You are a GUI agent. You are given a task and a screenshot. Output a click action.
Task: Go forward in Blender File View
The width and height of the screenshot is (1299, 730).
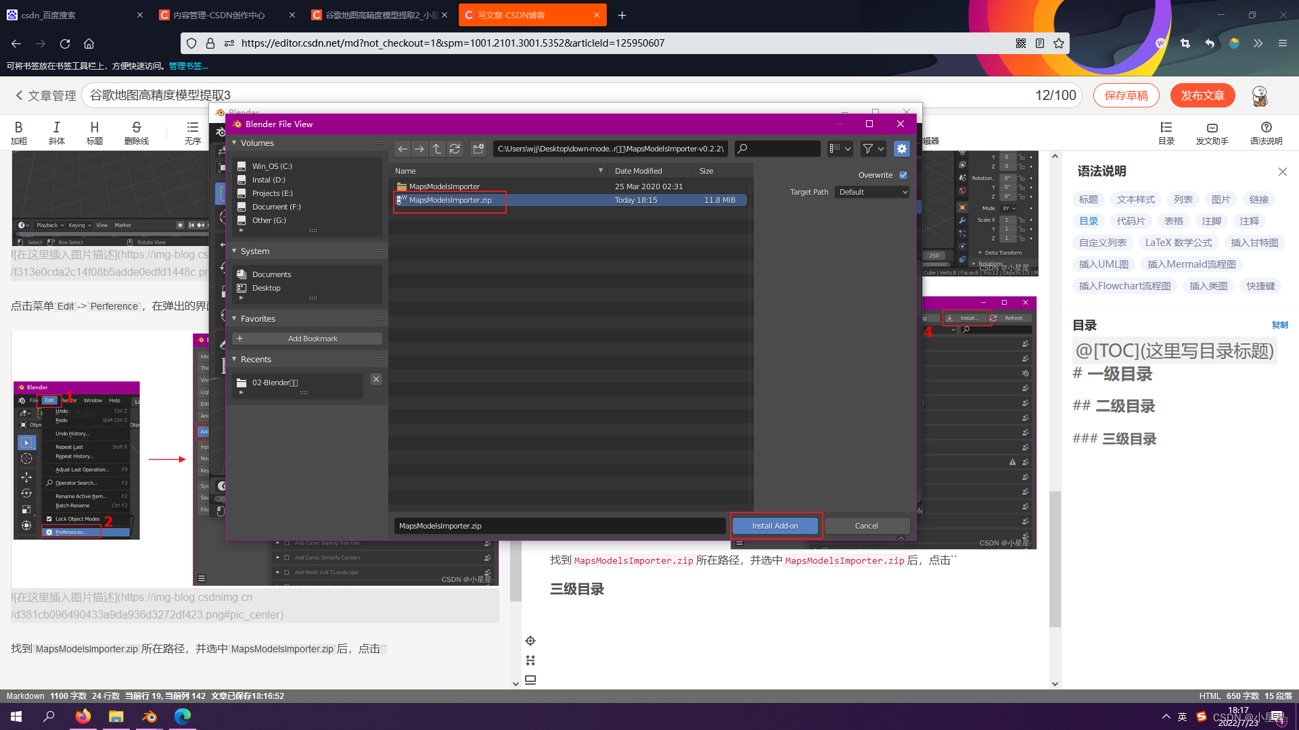pos(419,149)
